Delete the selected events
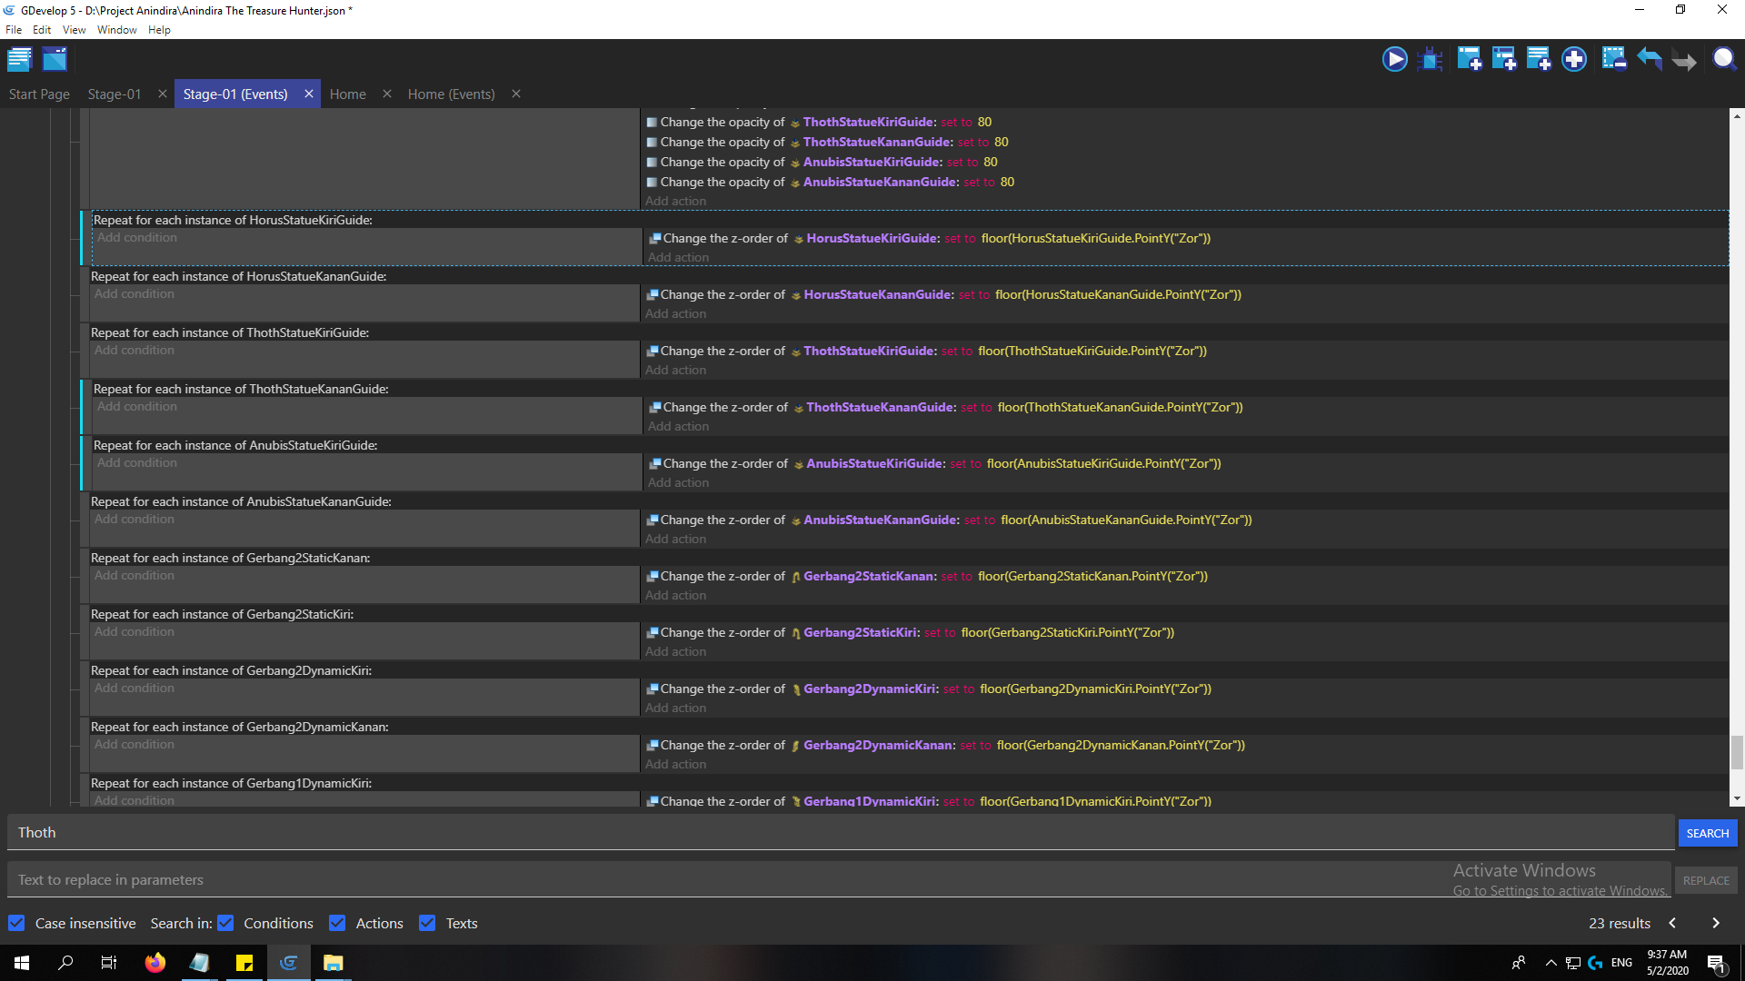This screenshot has width=1745, height=981. [x=1614, y=60]
